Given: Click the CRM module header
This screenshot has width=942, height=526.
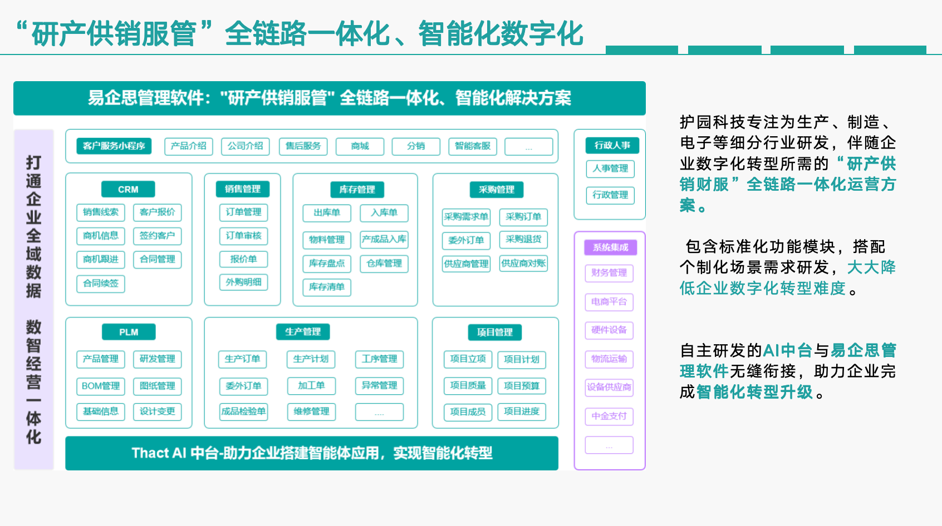Looking at the screenshot, I should (x=128, y=190).
